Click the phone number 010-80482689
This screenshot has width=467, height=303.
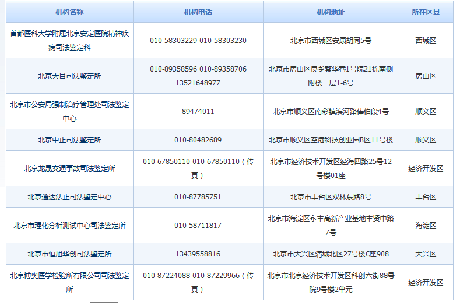coord(198,140)
